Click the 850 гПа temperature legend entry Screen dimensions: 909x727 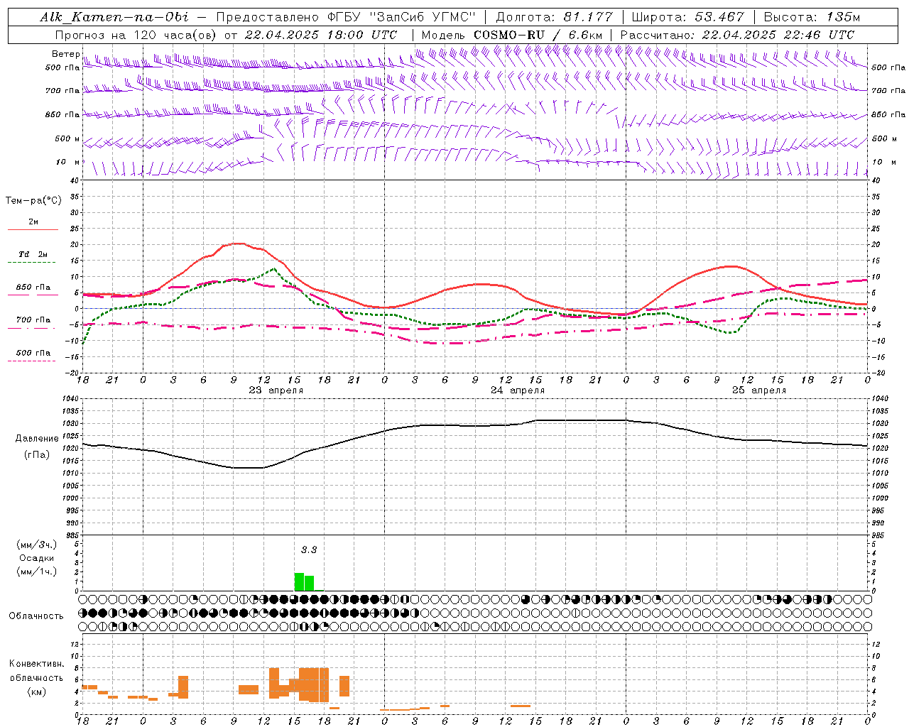pos(33,288)
